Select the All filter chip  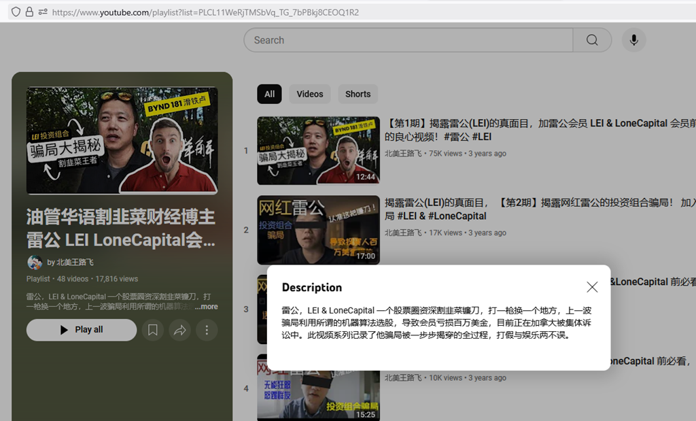pyautogui.click(x=269, y=94)
